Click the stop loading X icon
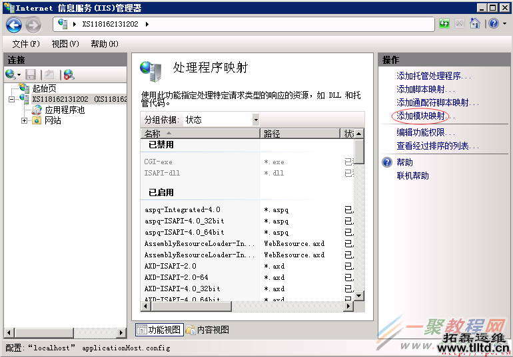513x357 pixels. 459,24
